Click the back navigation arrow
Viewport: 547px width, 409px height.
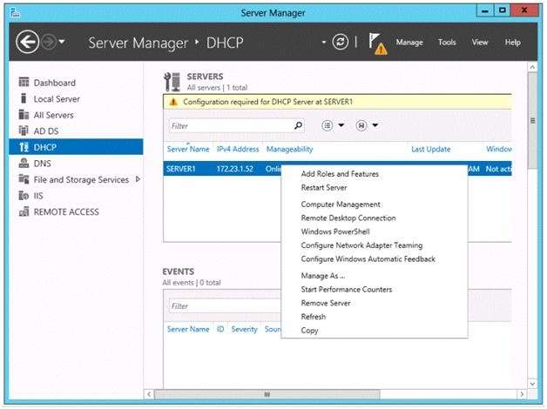tap(27, 42)
